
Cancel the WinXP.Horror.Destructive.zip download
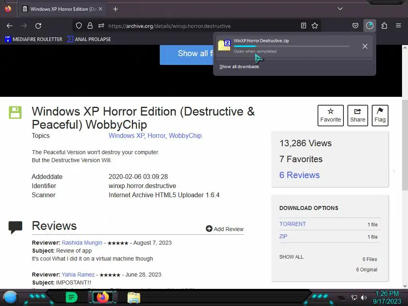tap(365, 46)
